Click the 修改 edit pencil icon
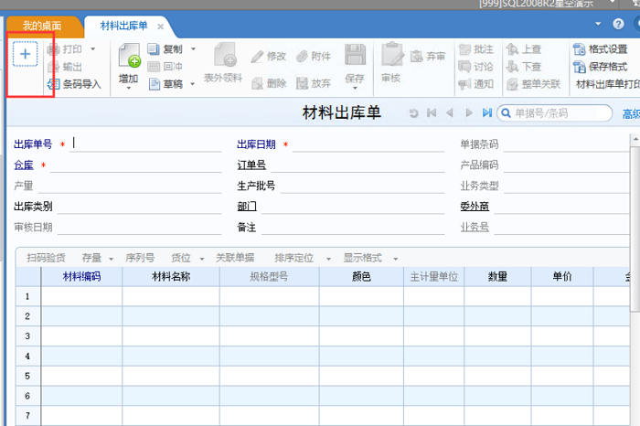 click(x=257, y=57)
